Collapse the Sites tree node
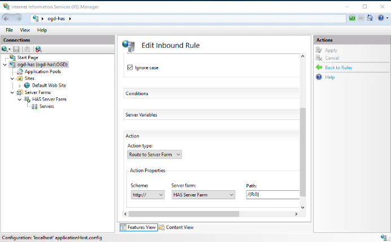This screenshot has width=391, height=242. pyautogui.click(x=12, y=79)
